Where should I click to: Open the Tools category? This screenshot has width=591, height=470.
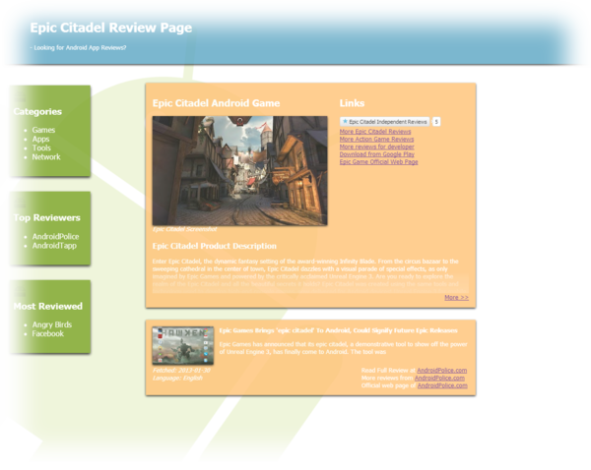(x=41, y=147)
